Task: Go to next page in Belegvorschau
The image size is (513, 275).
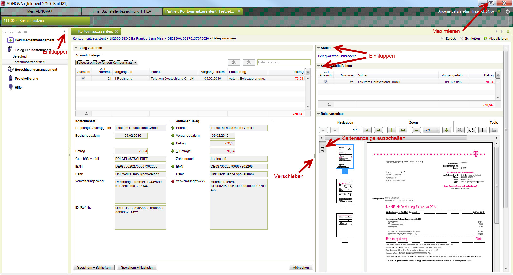Action: tap(367, 130)
